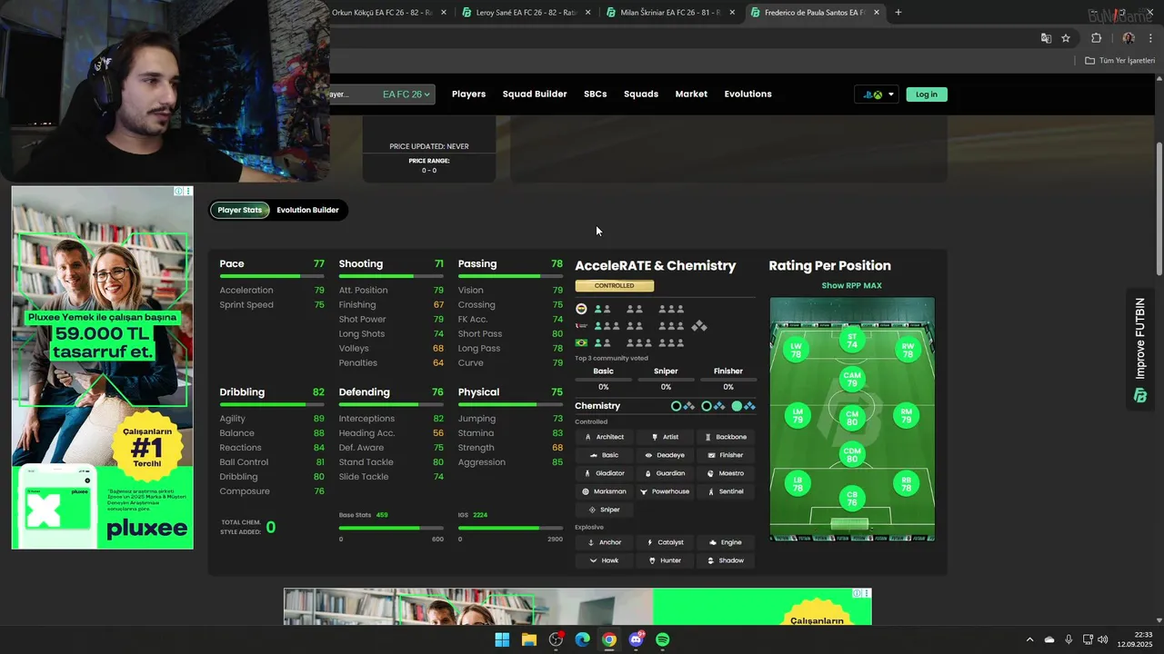Apply the Finisher chemistry style button
The image size is (1164, 654).
tap(726, 455)
